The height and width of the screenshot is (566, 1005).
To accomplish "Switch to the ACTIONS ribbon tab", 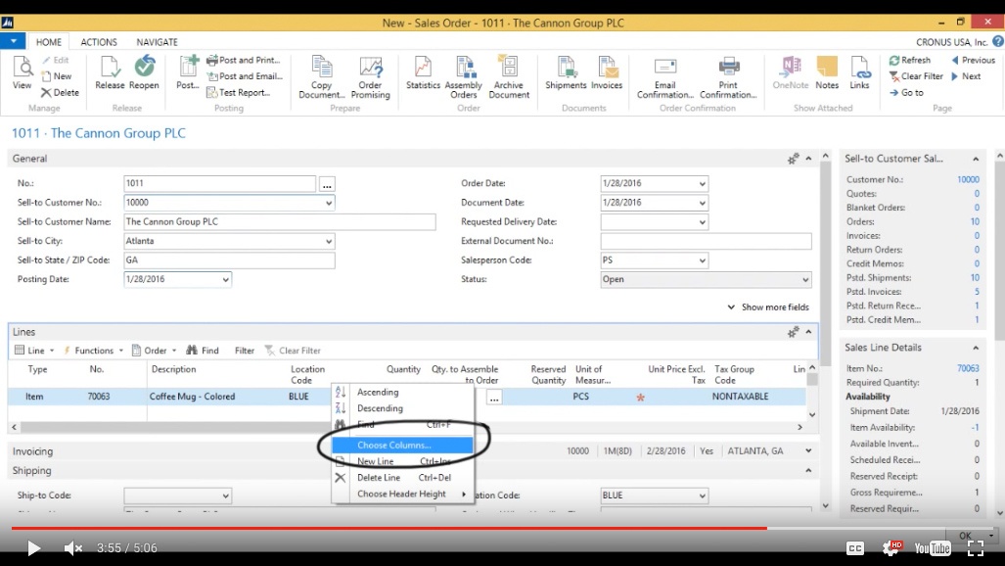I will 99,42.
